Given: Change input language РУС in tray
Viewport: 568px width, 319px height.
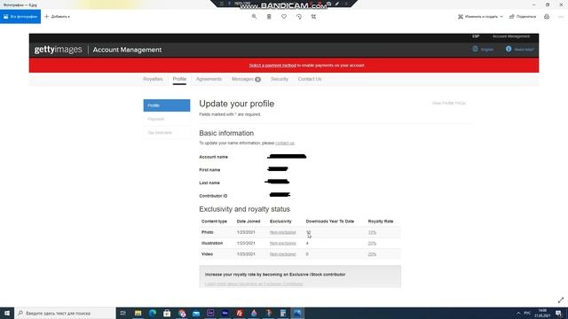Looking at the screenshot, I should [x=527, y=313].
